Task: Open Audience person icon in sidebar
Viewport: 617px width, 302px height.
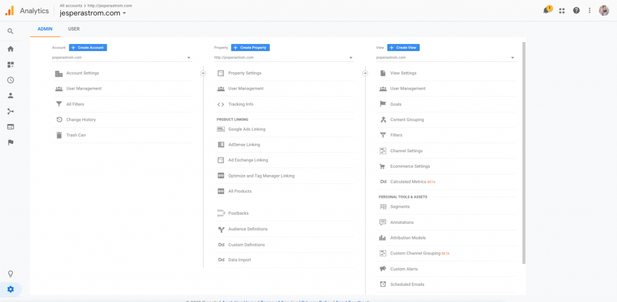Action: [x=11, y=96]
